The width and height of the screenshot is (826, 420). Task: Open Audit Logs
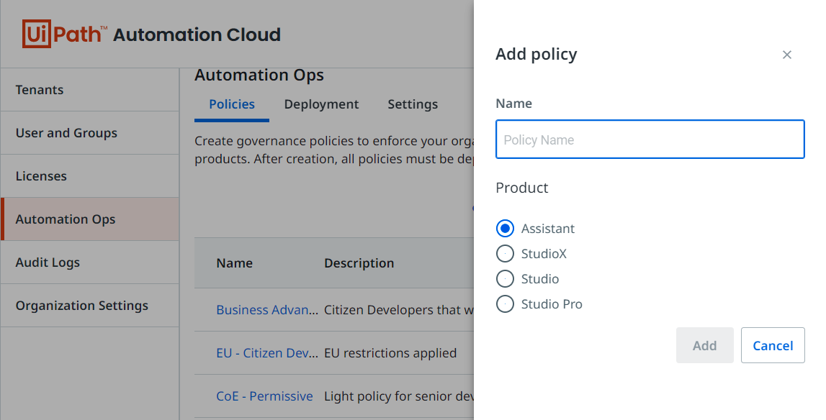pos(90,262)
